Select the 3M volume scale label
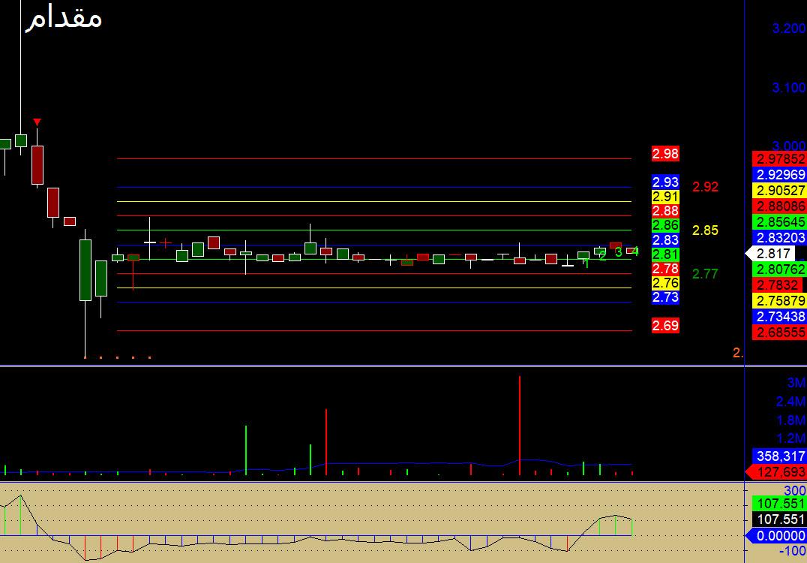Viewport: 807px width, 563px height. click(796, 383)
